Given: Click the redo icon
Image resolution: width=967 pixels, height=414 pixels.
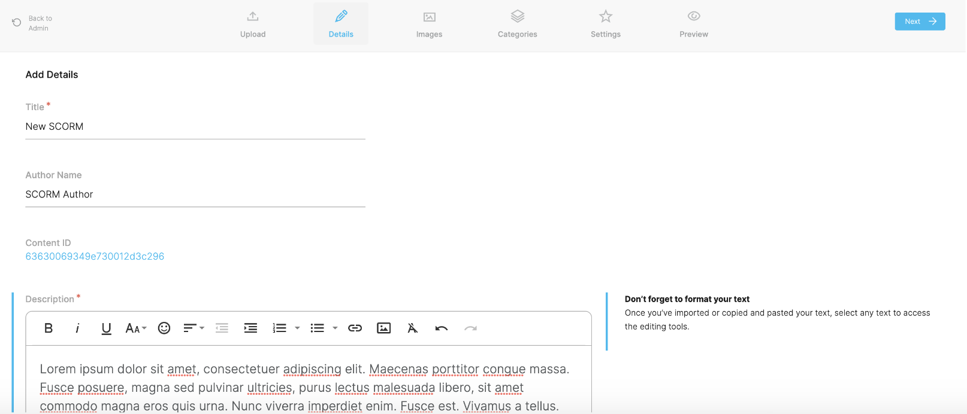Looking at the screenshot, I should (470, 328).
